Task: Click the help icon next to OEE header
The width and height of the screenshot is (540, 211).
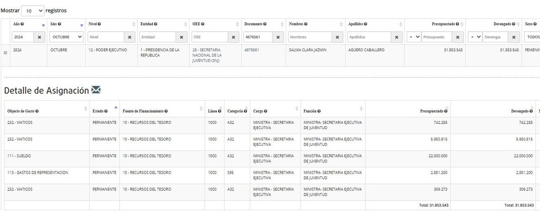Action: coord(203,23)
